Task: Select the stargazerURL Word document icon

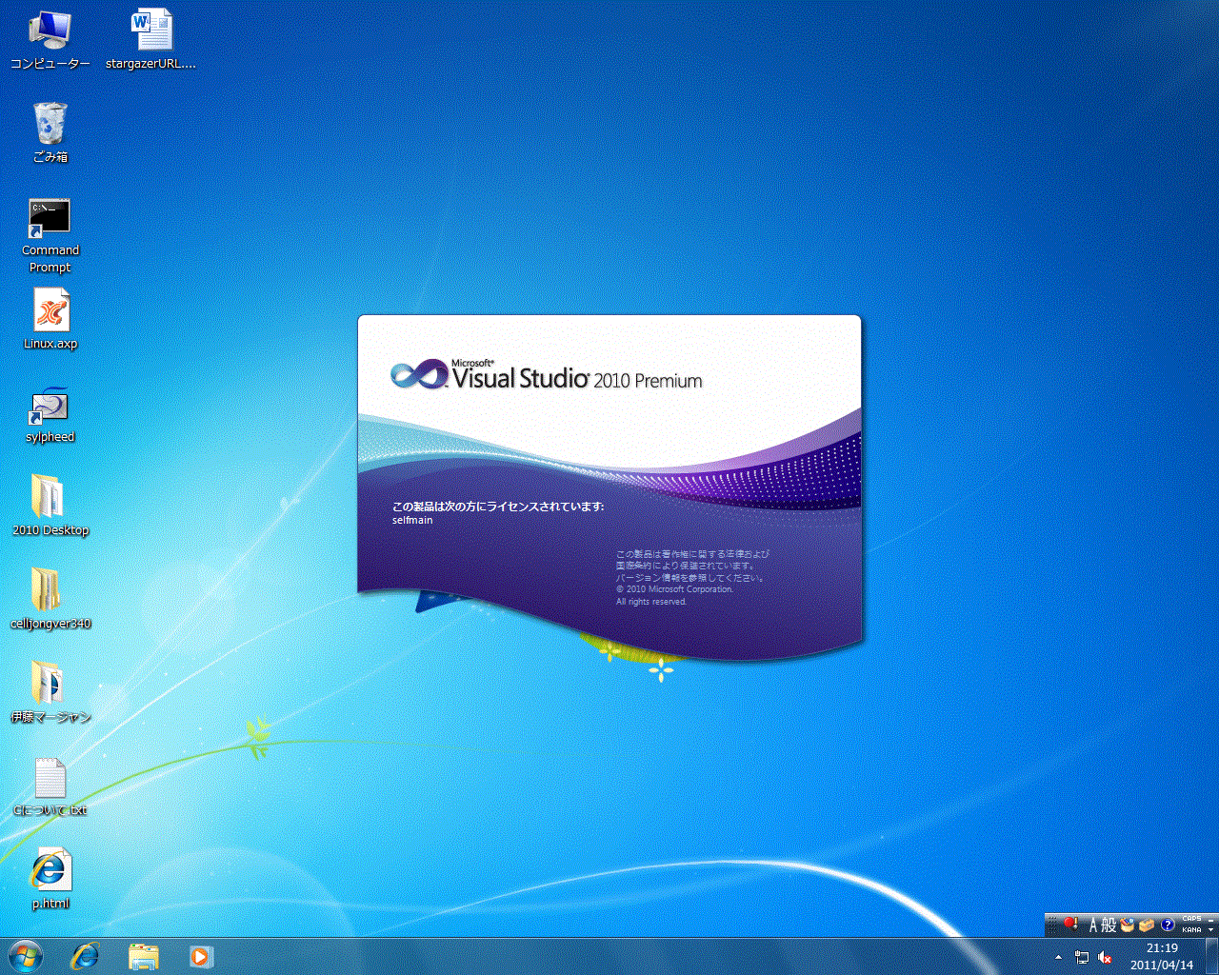Action: tap(151, 40)
